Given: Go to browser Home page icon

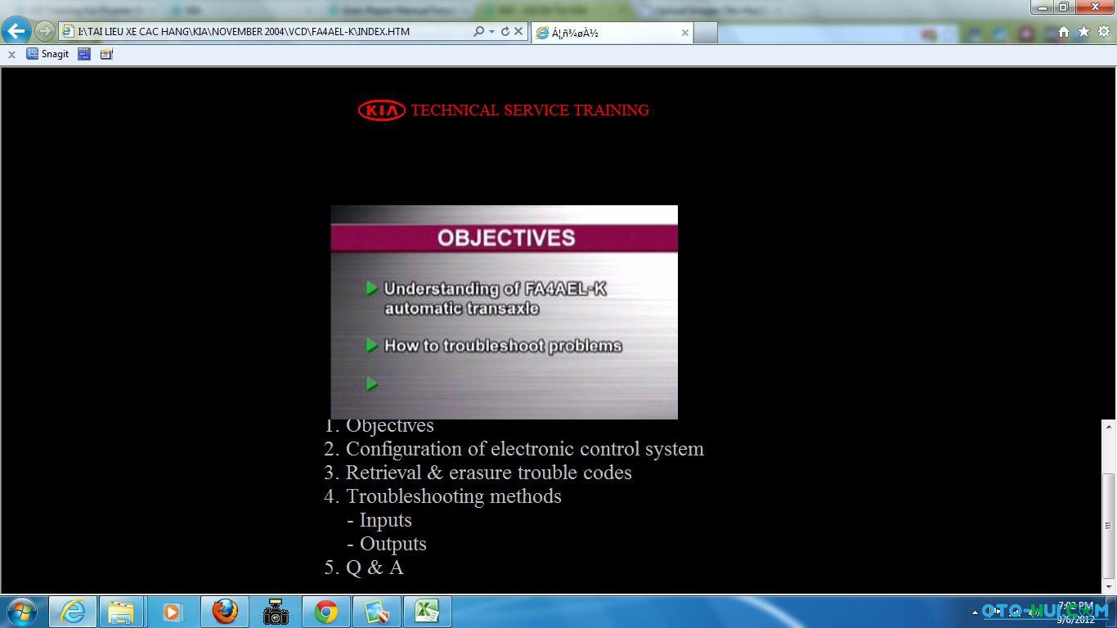Looking at the screenshot, I should coord(1063,31).
